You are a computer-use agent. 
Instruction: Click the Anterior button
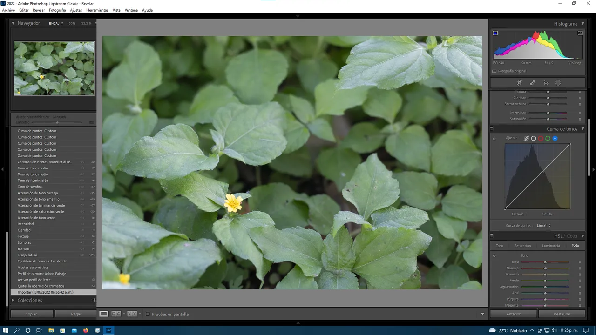(514, 314)
